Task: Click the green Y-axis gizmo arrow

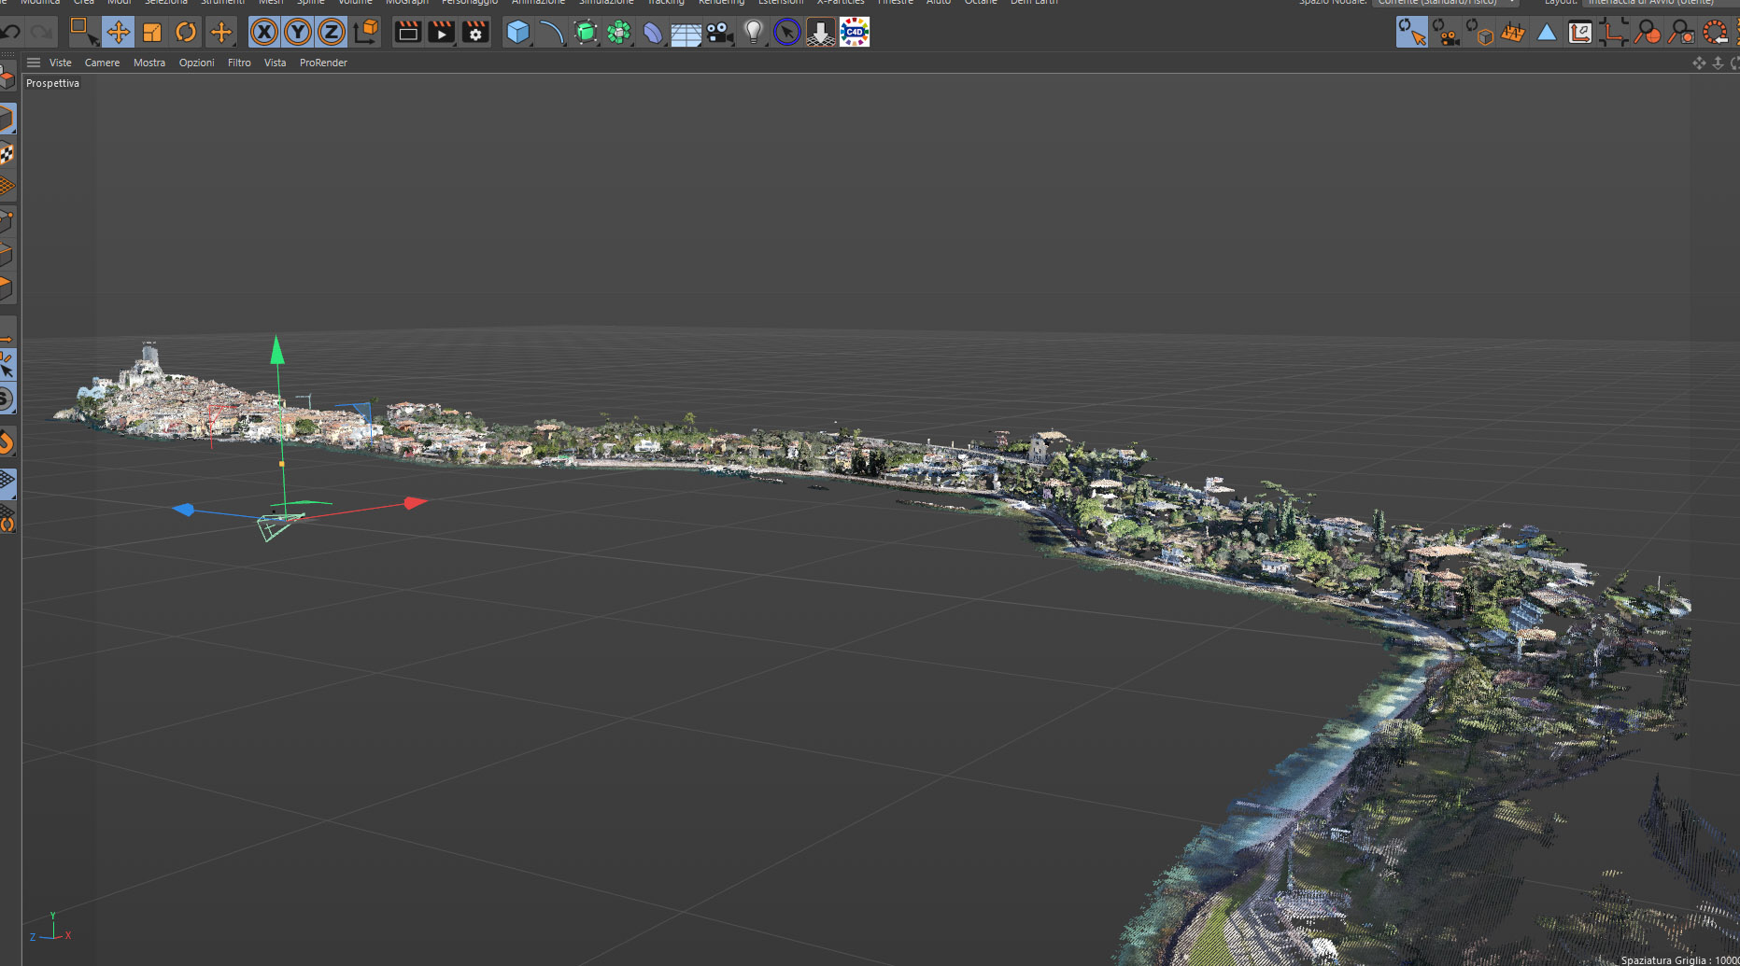Action: point(277,351)
